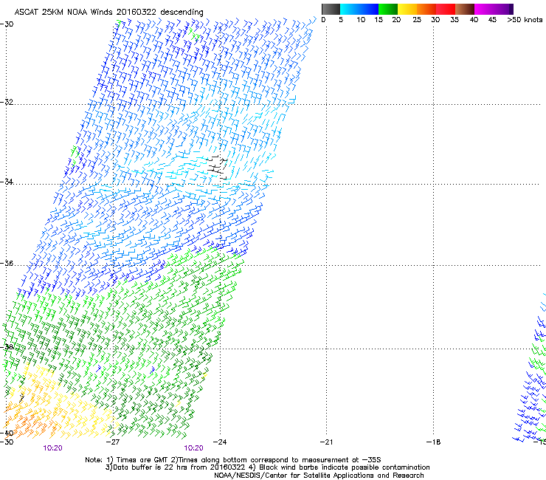The width and height of the screenshot is (546, 480).
Task: Click 'NOAA/NESDIS/Center for Satellite Applications and Research' credit
Action: [x=319, y=476]
